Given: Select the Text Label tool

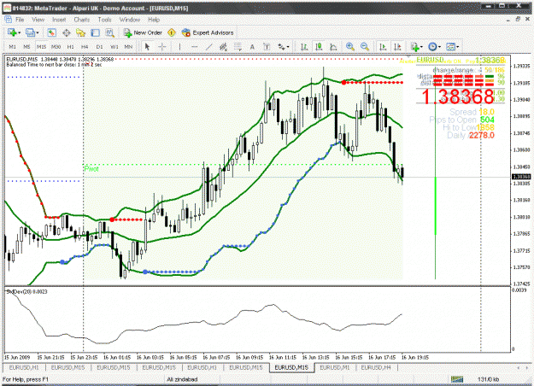Looking at the screenshot, I should tap(267, 47).
